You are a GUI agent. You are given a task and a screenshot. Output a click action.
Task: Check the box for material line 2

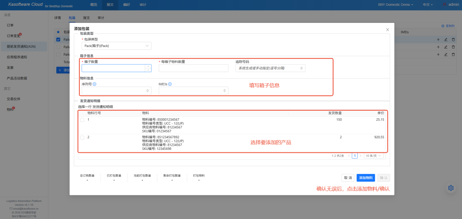82,138
